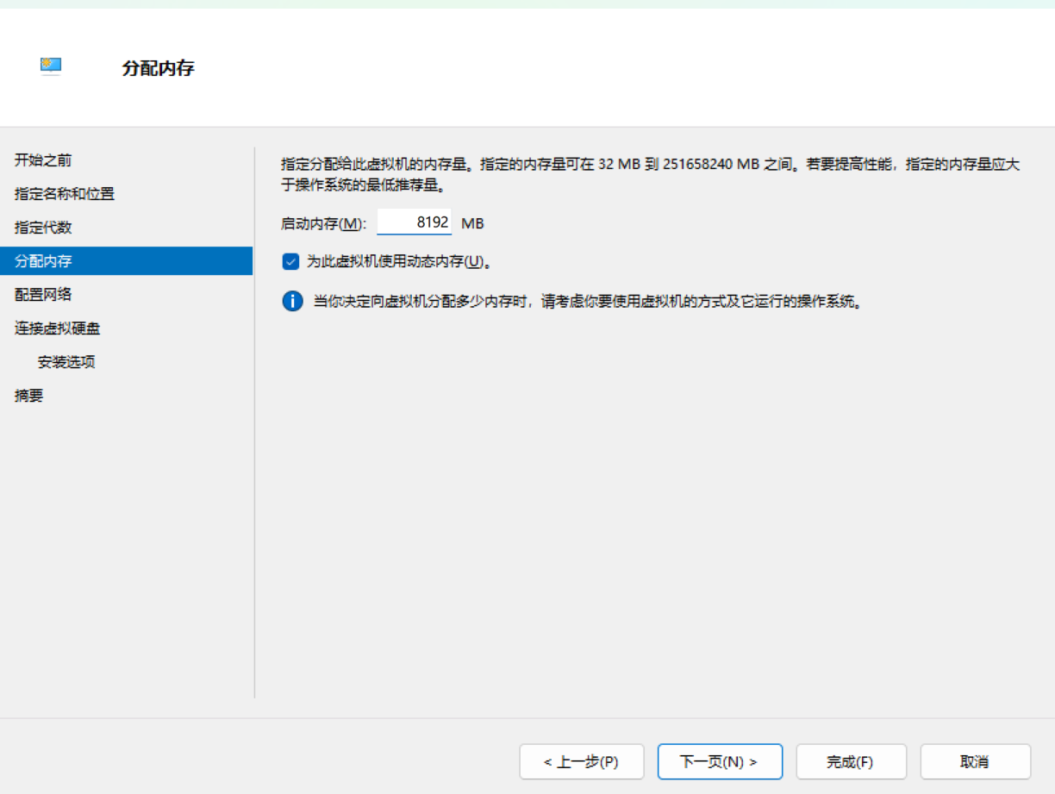This screenshot has width=1055, height=794.
Task: Jump to the 配置网络 step
Action: (43, 295)
